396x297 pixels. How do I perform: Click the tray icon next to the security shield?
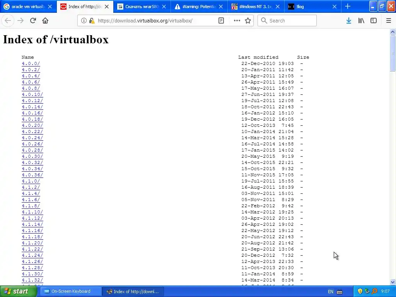pyautogui.click(x=367, y=292)
